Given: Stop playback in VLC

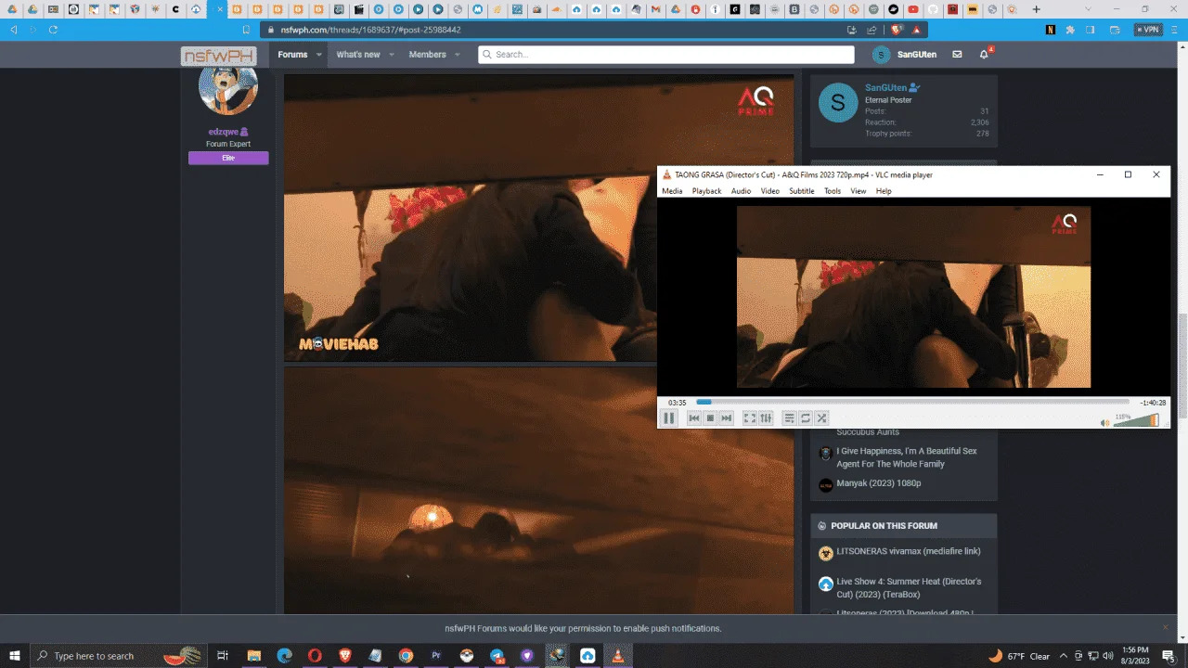Looking at the screenshot, I should [x=710, y=418].
